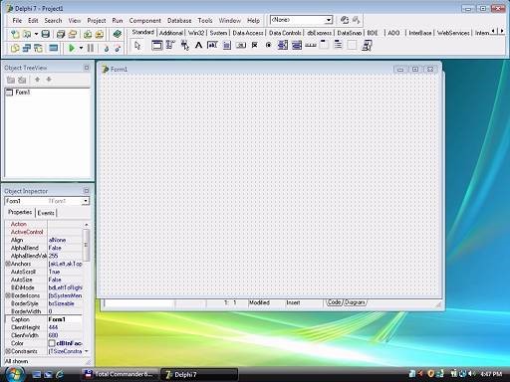This screenshot has height=382, width=510.
Task: Pick the Label component (letter A)
Action: [x=198, y=45]
